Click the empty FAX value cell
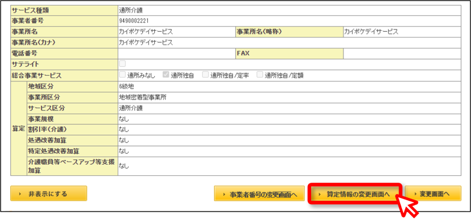The width and height of the screenshot is (471, 224). (x=402, y=54)
